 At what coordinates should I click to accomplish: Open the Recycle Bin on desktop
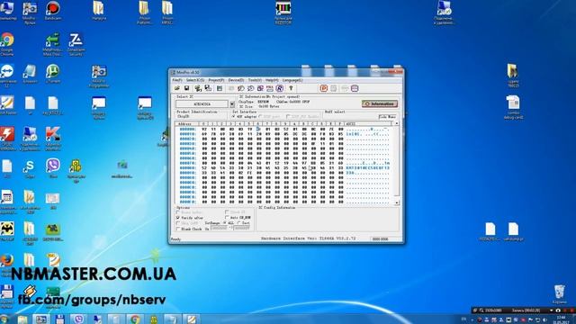560,294
